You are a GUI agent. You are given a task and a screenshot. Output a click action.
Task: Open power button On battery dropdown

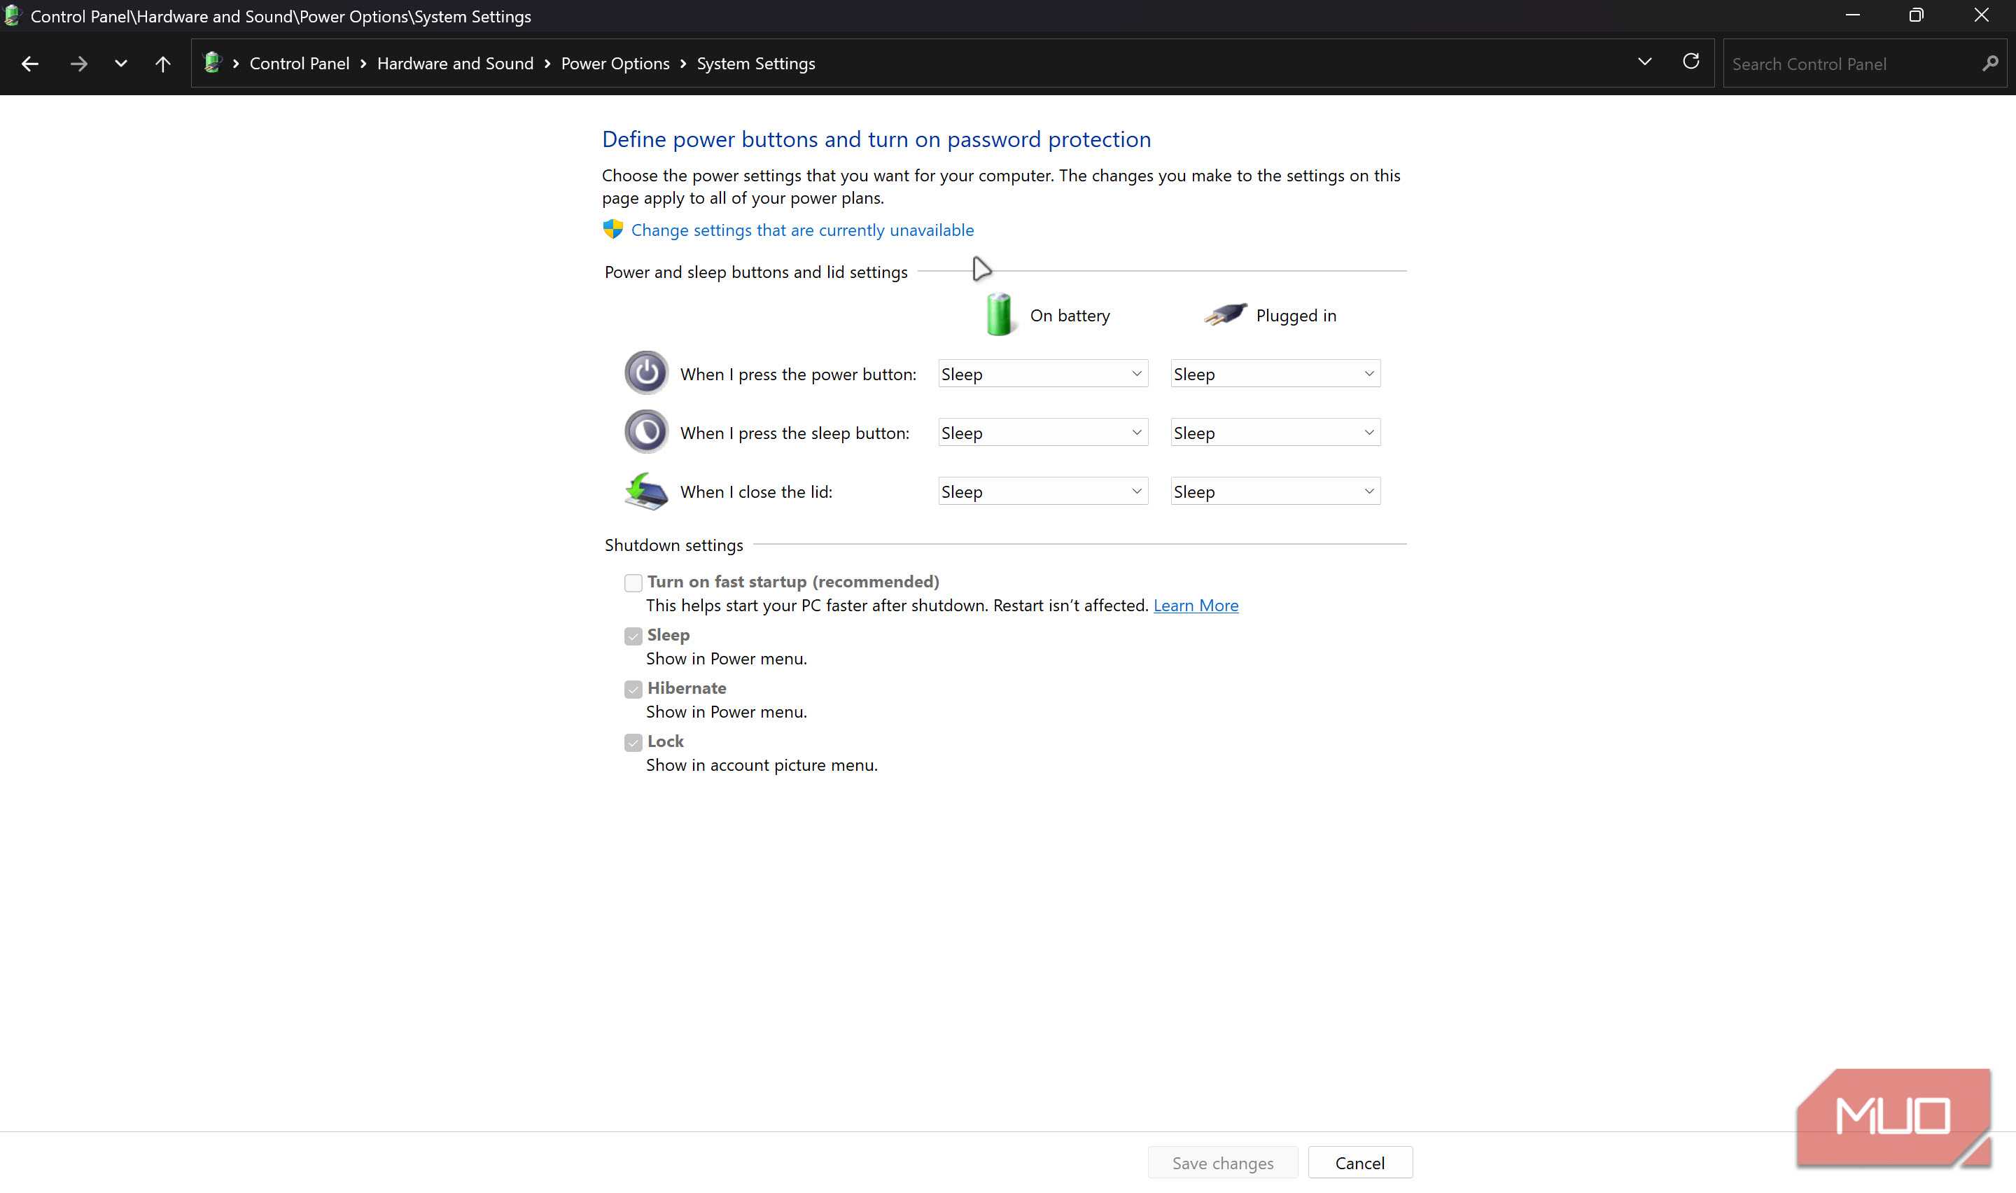[1043, 374]
